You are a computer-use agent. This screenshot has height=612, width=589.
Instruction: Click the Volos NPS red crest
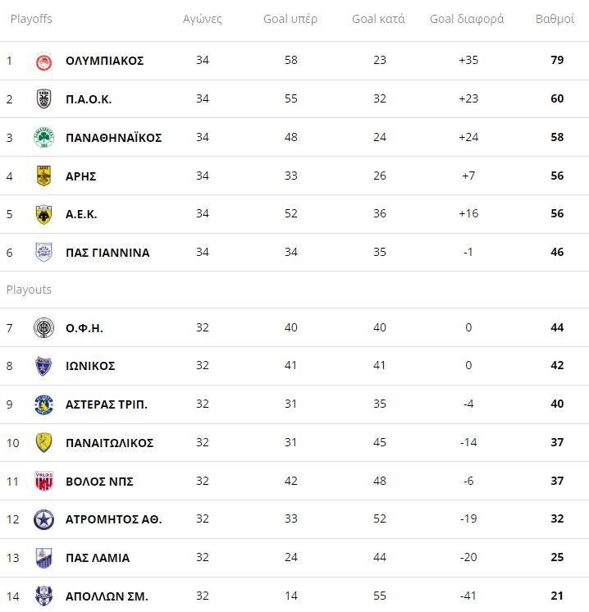click(x=44, y=481)
